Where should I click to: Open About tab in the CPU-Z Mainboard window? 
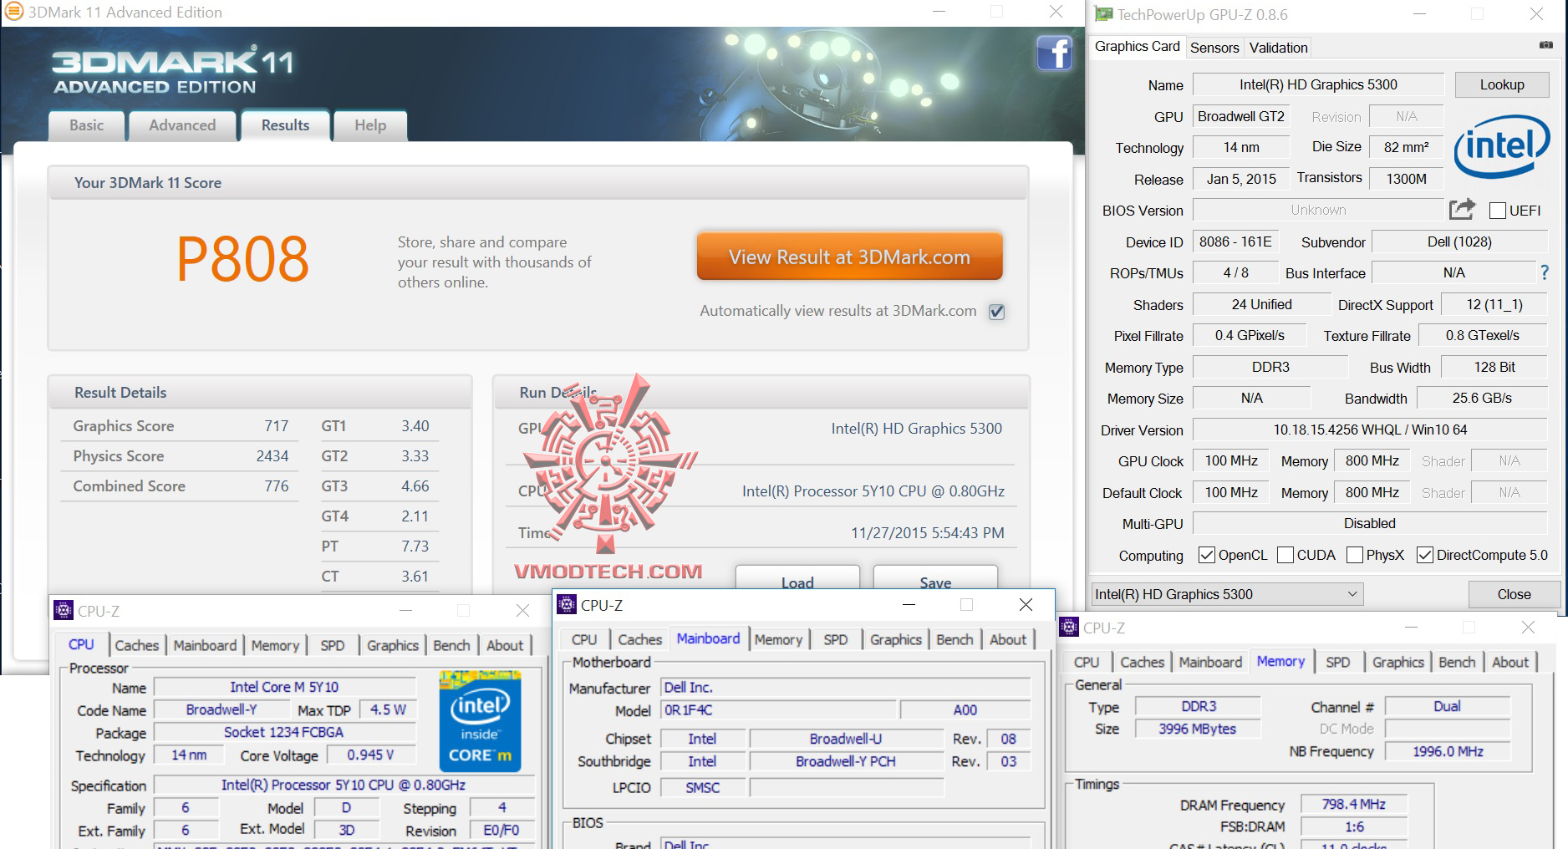(x=1008, y=639)
